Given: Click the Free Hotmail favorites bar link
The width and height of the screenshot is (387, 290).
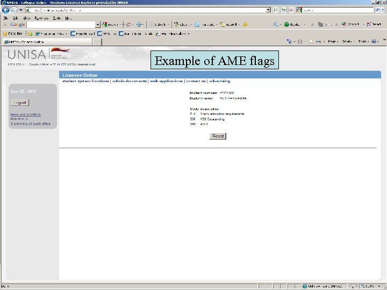Looking at the screenshot, I should 83,34.
